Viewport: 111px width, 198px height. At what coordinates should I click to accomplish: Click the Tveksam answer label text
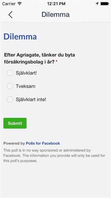[25, 86]
